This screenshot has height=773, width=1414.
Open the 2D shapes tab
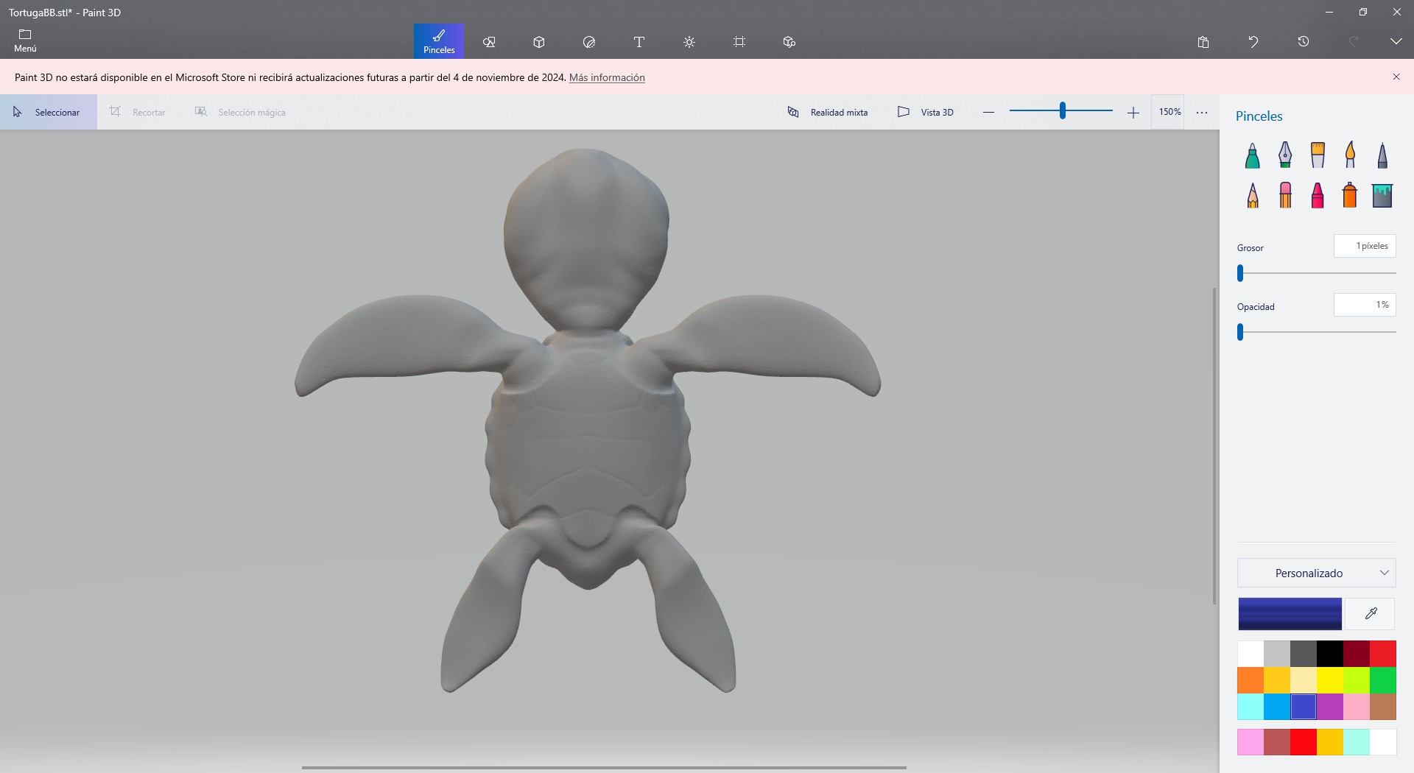pyautogui.click(x=489, y=42)
